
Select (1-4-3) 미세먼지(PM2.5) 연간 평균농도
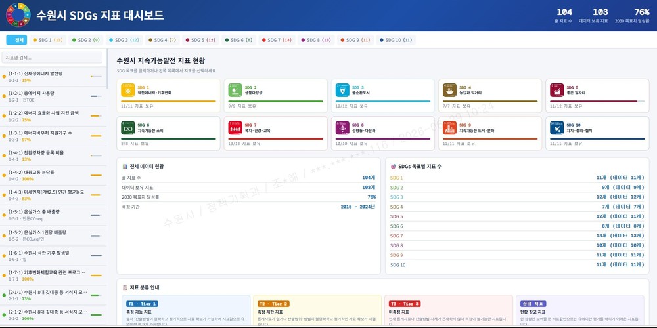pyautogui.click(x=52, y=195)
